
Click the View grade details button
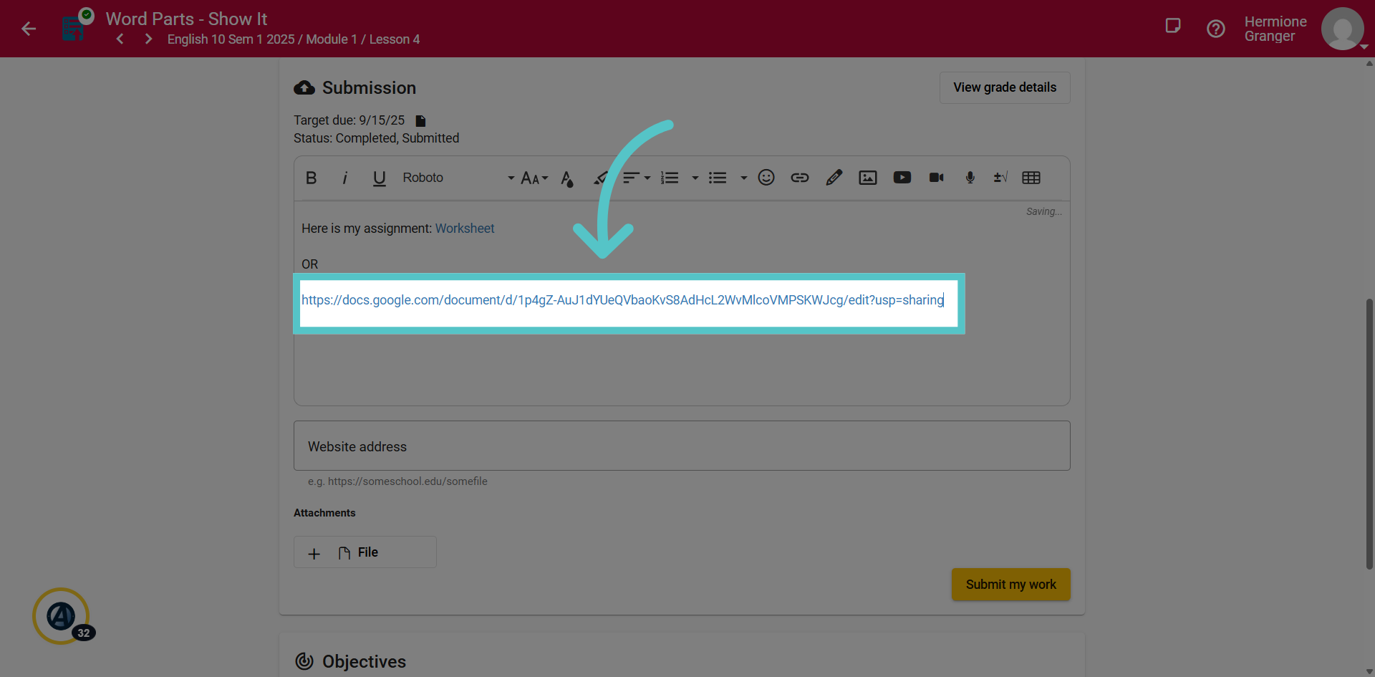1005,87
